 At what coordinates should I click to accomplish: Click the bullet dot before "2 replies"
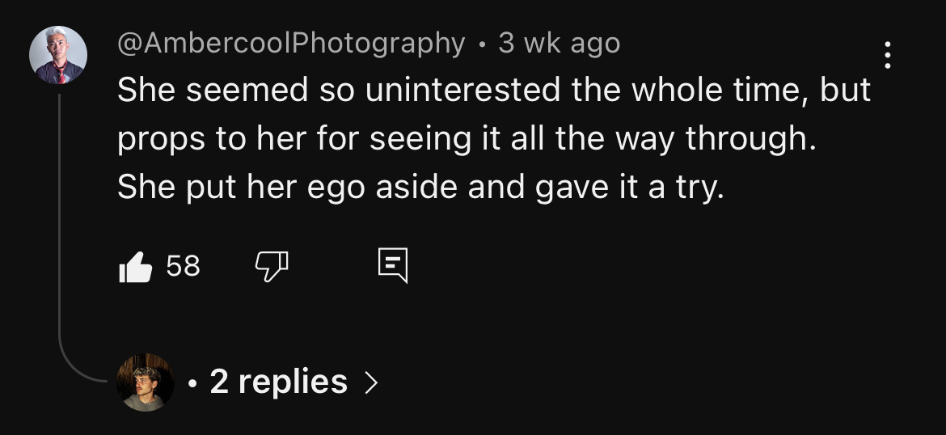[x=191, y=383]
